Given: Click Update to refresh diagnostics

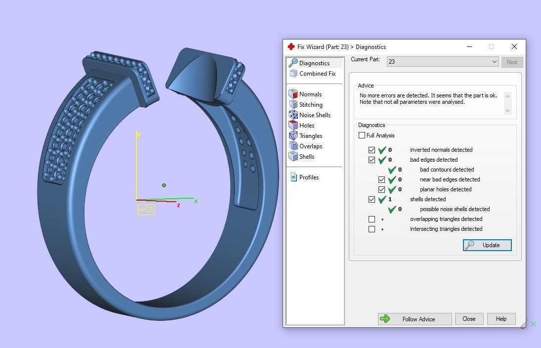Looking at the screenshot, I should tap(487, 245).
